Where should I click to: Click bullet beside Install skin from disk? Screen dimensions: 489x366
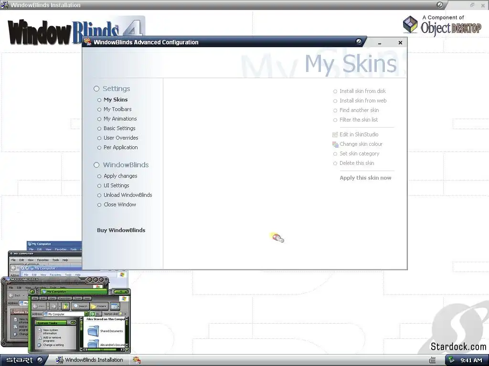(335, 91)
